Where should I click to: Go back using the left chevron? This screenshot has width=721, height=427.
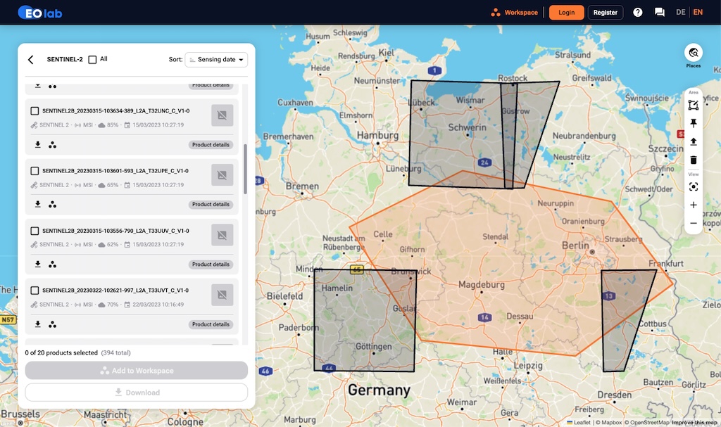pos(30,60)
